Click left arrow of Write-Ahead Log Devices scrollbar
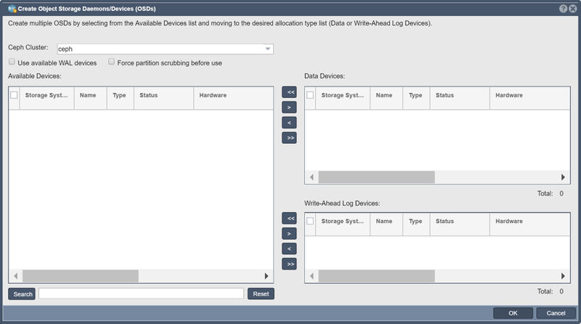The image size is (581, 324). point(312,276)
